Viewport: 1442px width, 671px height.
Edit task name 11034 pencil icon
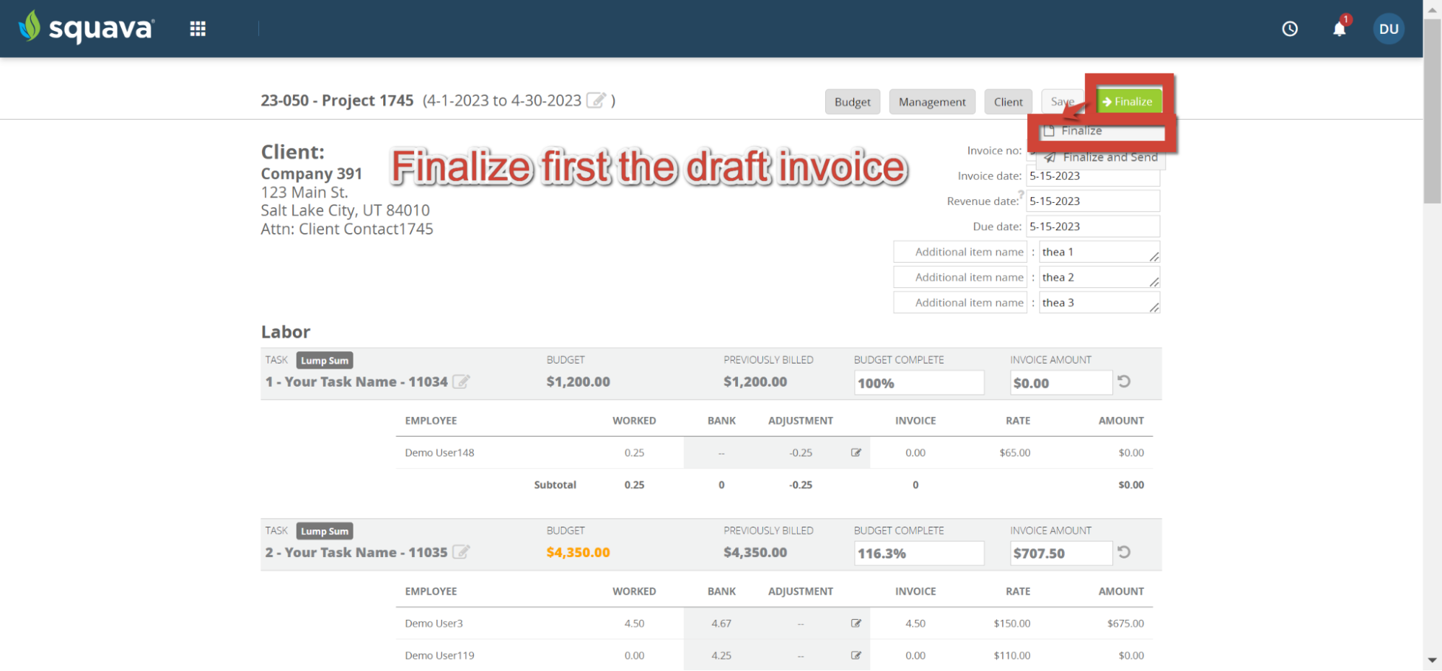tap(462, 382)
